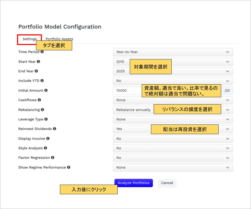Click the Include YTD info icon
This screenshot has width=251, height=209.
[x=42, y=81]
